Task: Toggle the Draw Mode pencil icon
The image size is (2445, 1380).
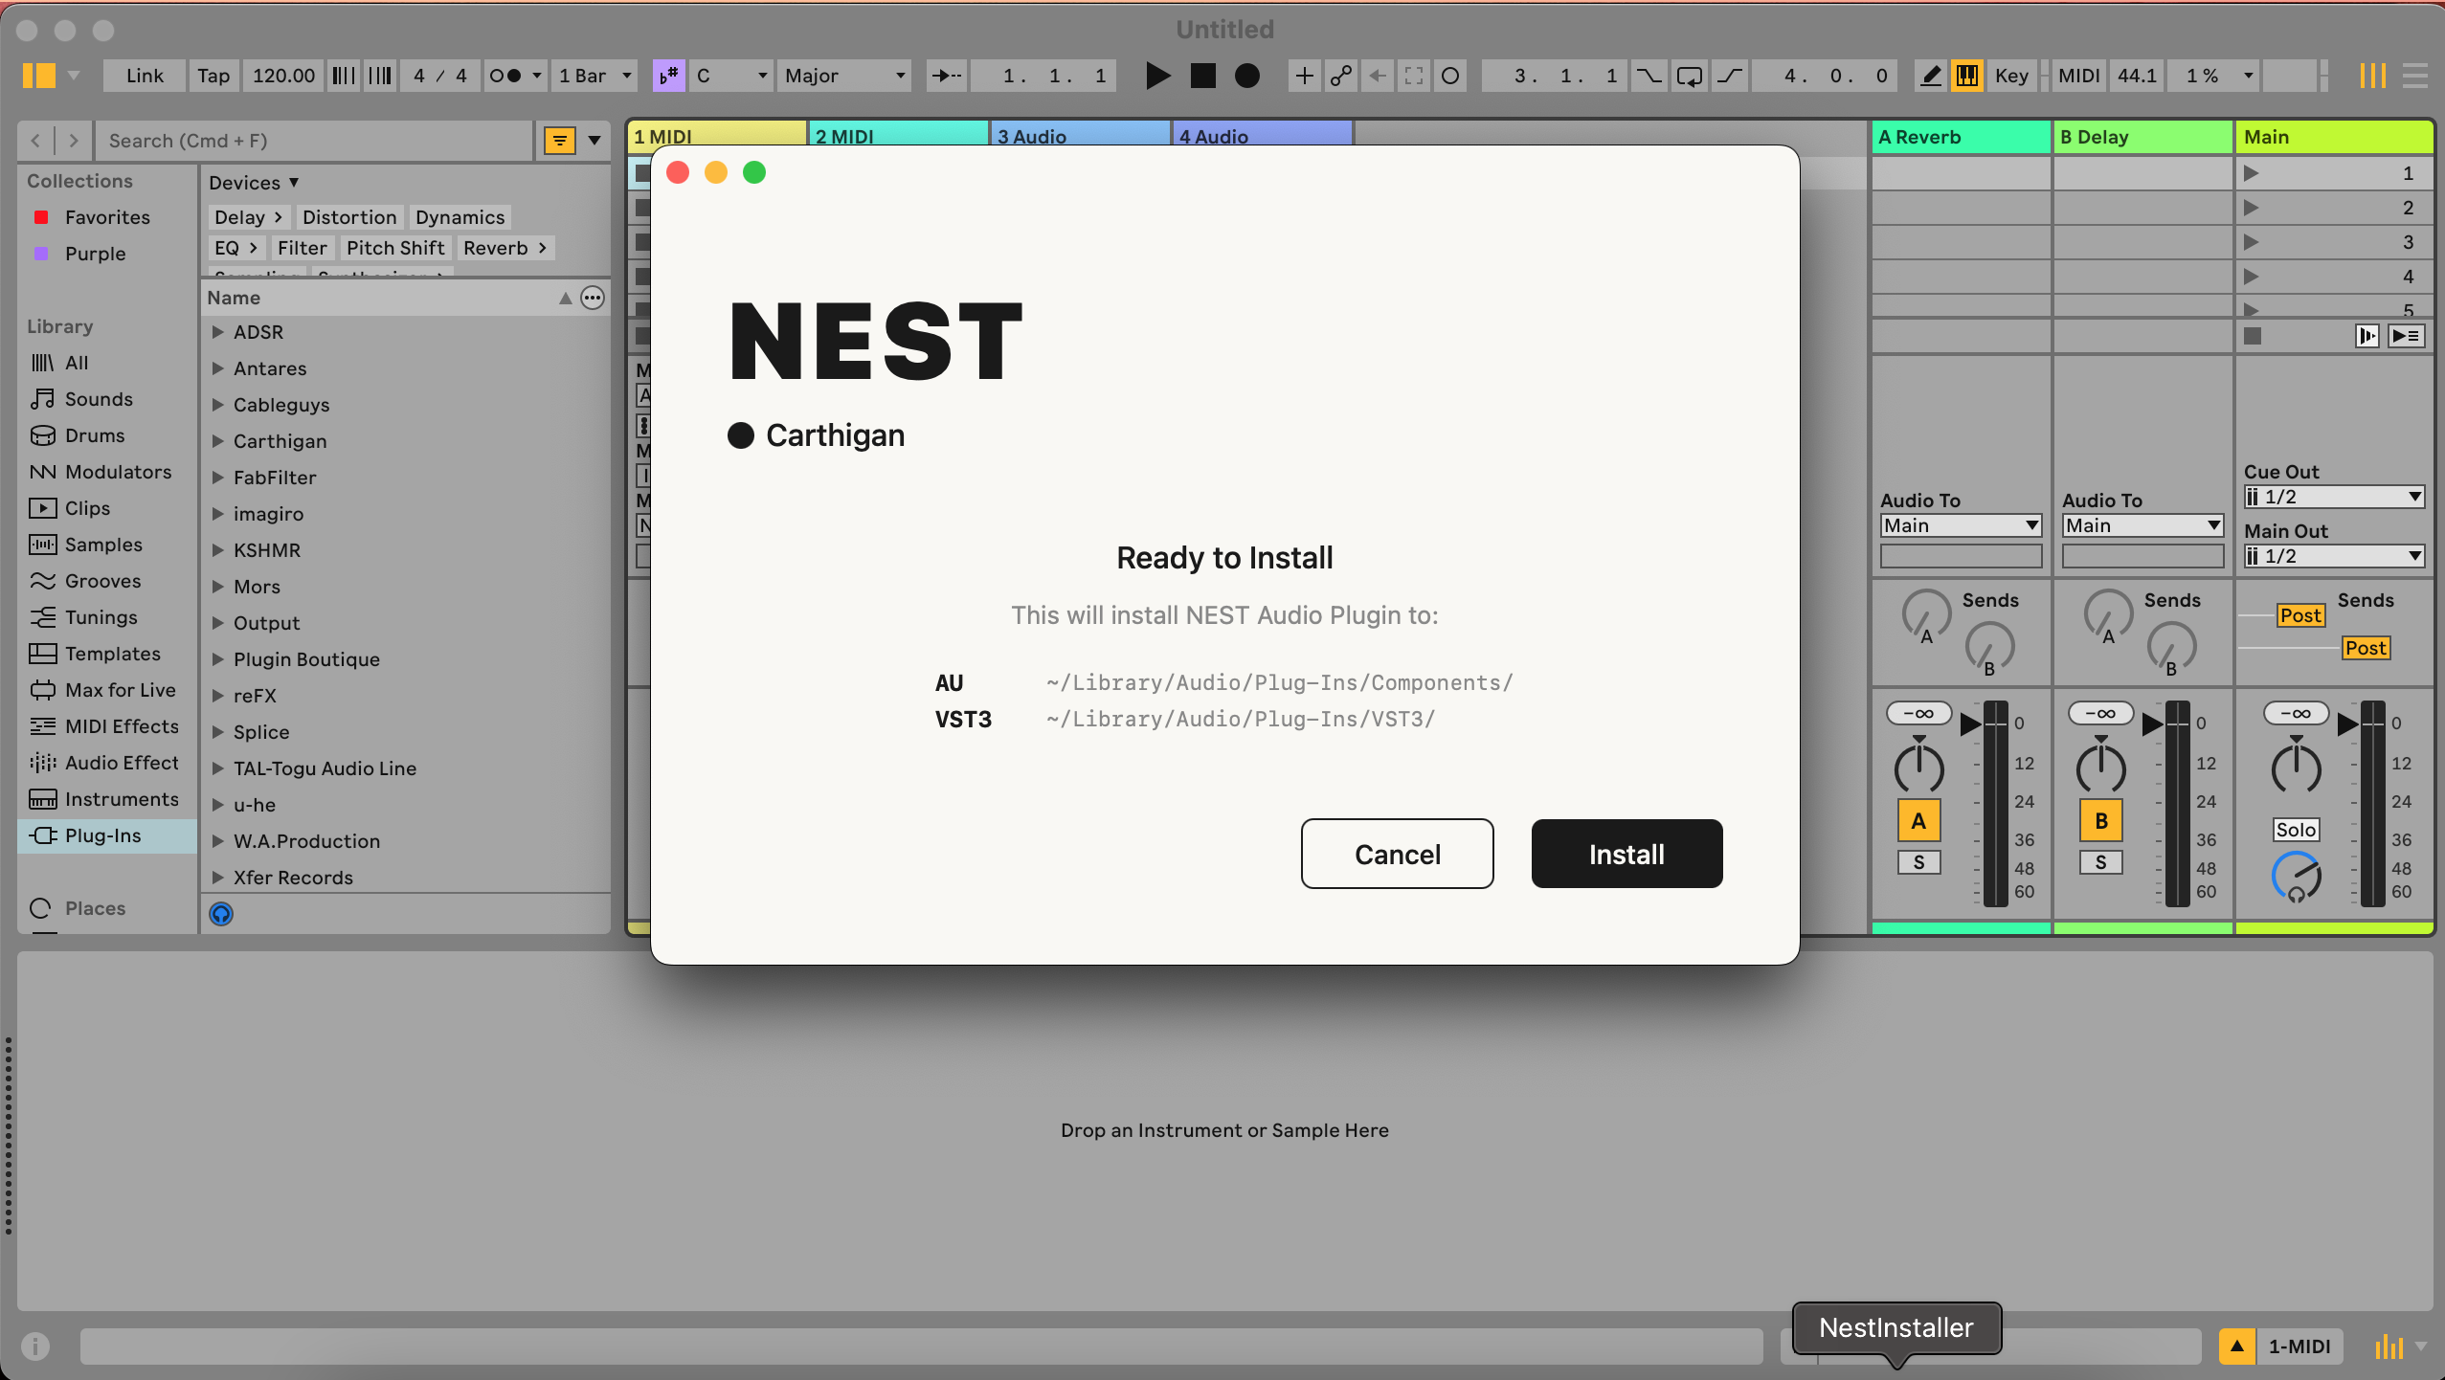Action: click(x=1931, y=76)
